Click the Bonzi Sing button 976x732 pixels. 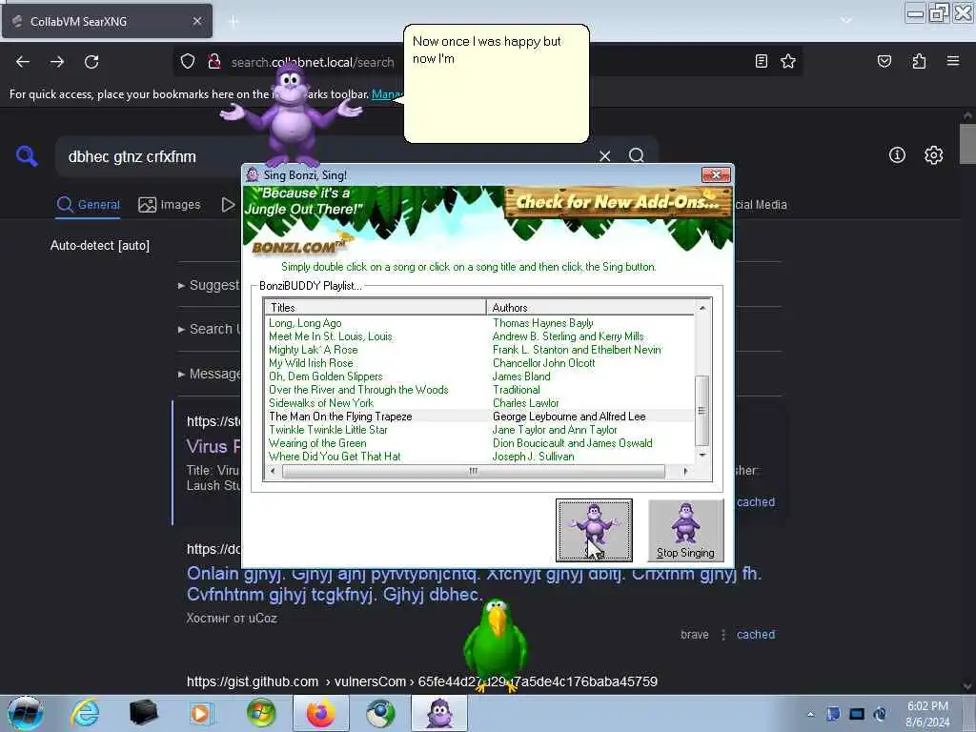[x=594, y=530]
